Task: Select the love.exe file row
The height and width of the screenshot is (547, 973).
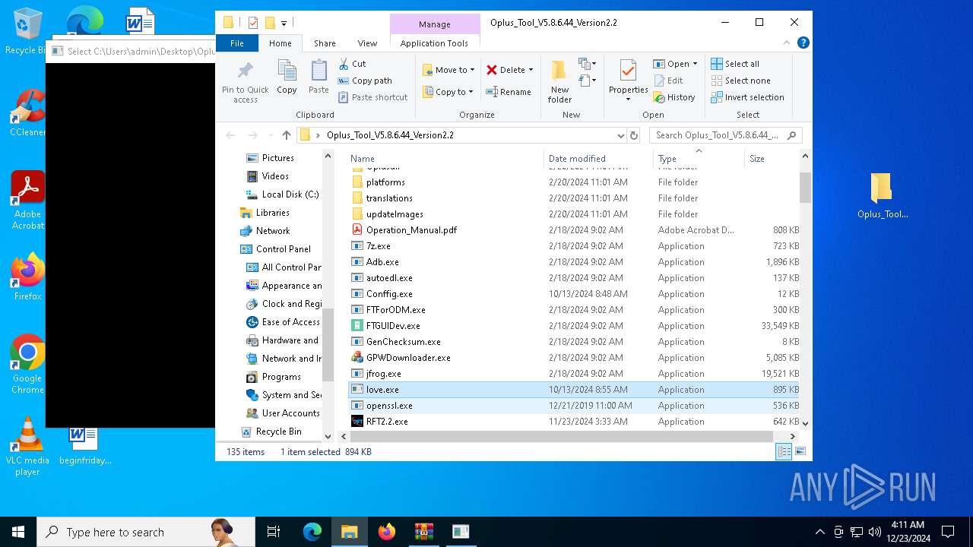Action: point(575,390)
